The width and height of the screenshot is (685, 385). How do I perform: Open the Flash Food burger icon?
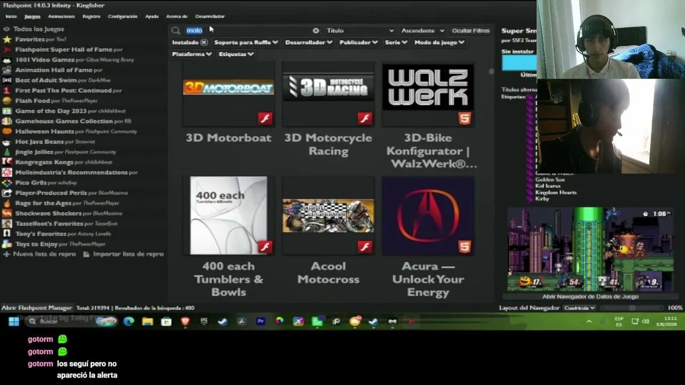7,101
